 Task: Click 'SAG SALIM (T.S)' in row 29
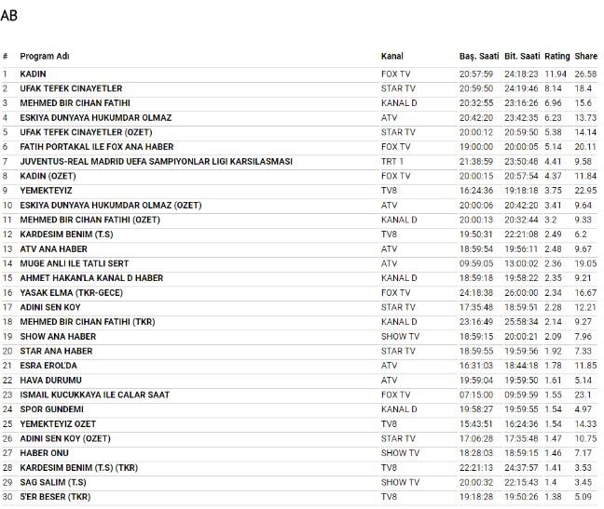[x=53, y=482]
